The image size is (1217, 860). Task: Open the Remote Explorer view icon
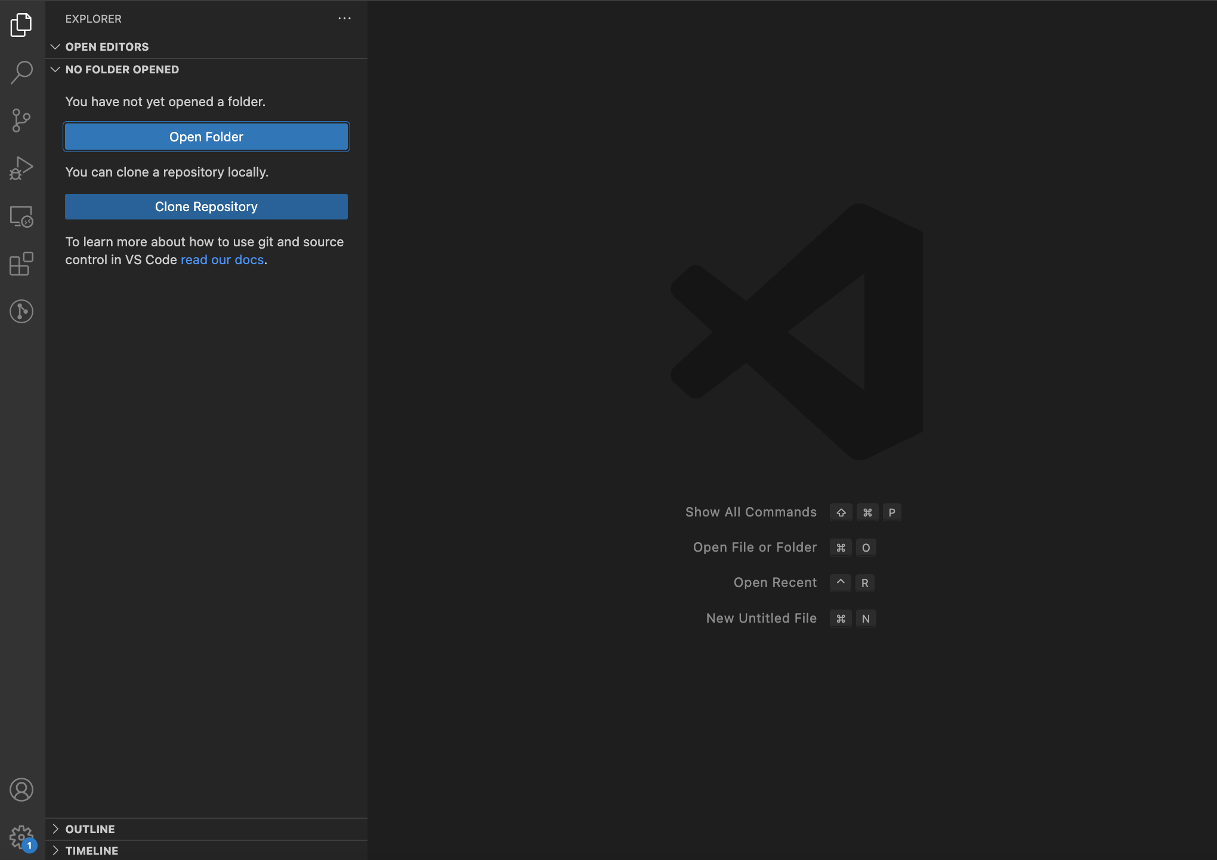click(x=21, y=216)
